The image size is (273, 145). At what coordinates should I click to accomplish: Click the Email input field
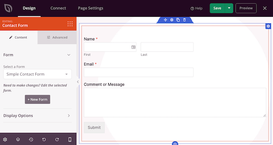(139, 72)
